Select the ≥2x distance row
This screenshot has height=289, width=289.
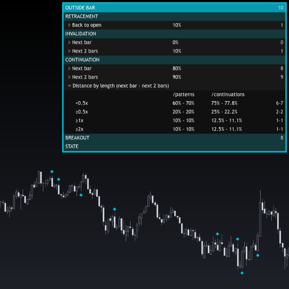[174, 129]
